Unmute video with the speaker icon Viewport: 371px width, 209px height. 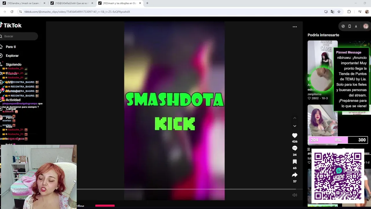294,195
